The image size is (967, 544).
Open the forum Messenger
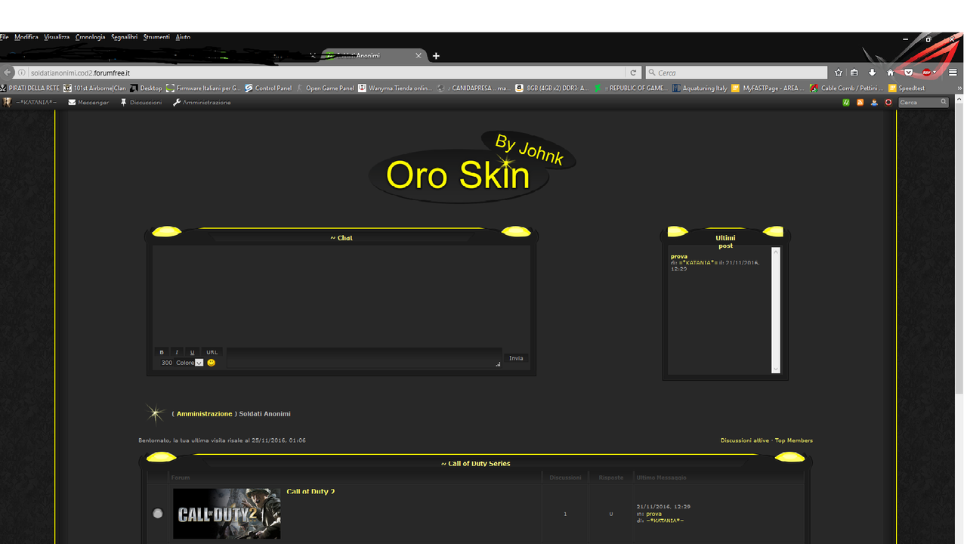click(88, 103)
